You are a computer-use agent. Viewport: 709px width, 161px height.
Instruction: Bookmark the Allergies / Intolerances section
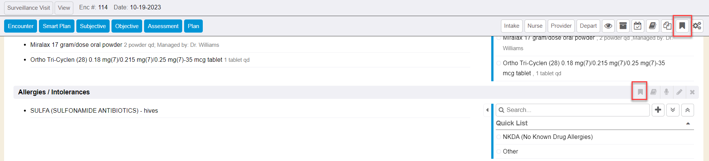coord(640,92)
